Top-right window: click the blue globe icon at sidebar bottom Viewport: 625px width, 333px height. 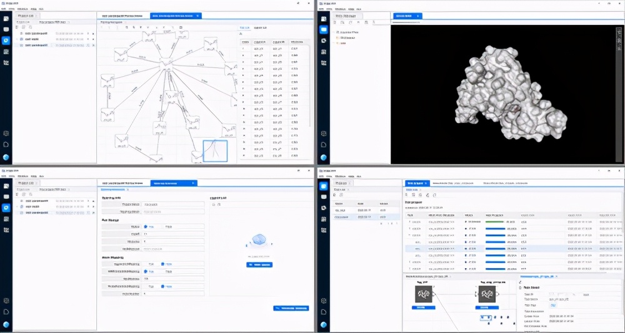point(324,157)
